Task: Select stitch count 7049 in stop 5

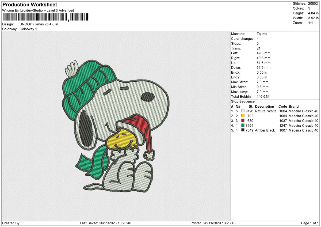Action: click(249, 130)
